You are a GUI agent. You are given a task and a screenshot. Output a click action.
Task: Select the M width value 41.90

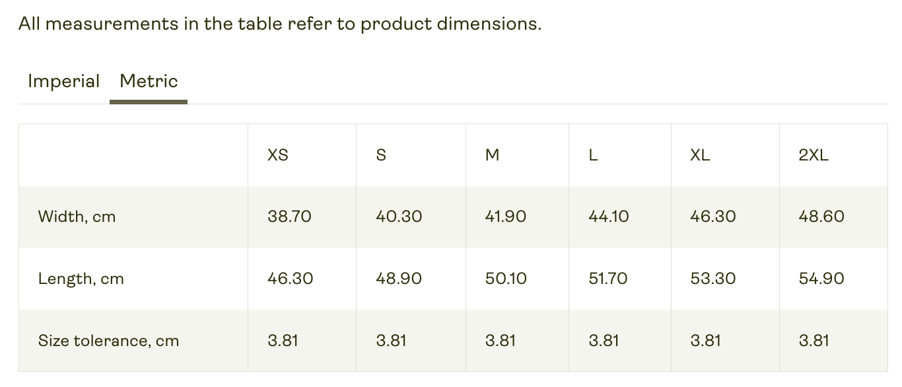506,217
